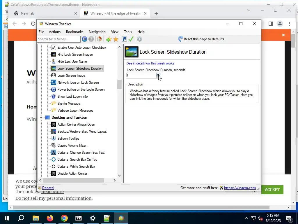This screenshot has width=298, height=224.
Task: Click See in detail how this tweak works
Action: click(150, 63)
